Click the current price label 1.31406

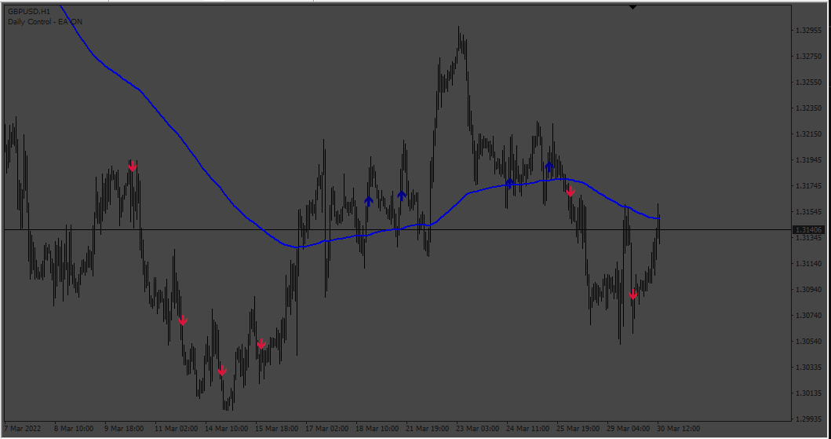[x=809, y=229]
